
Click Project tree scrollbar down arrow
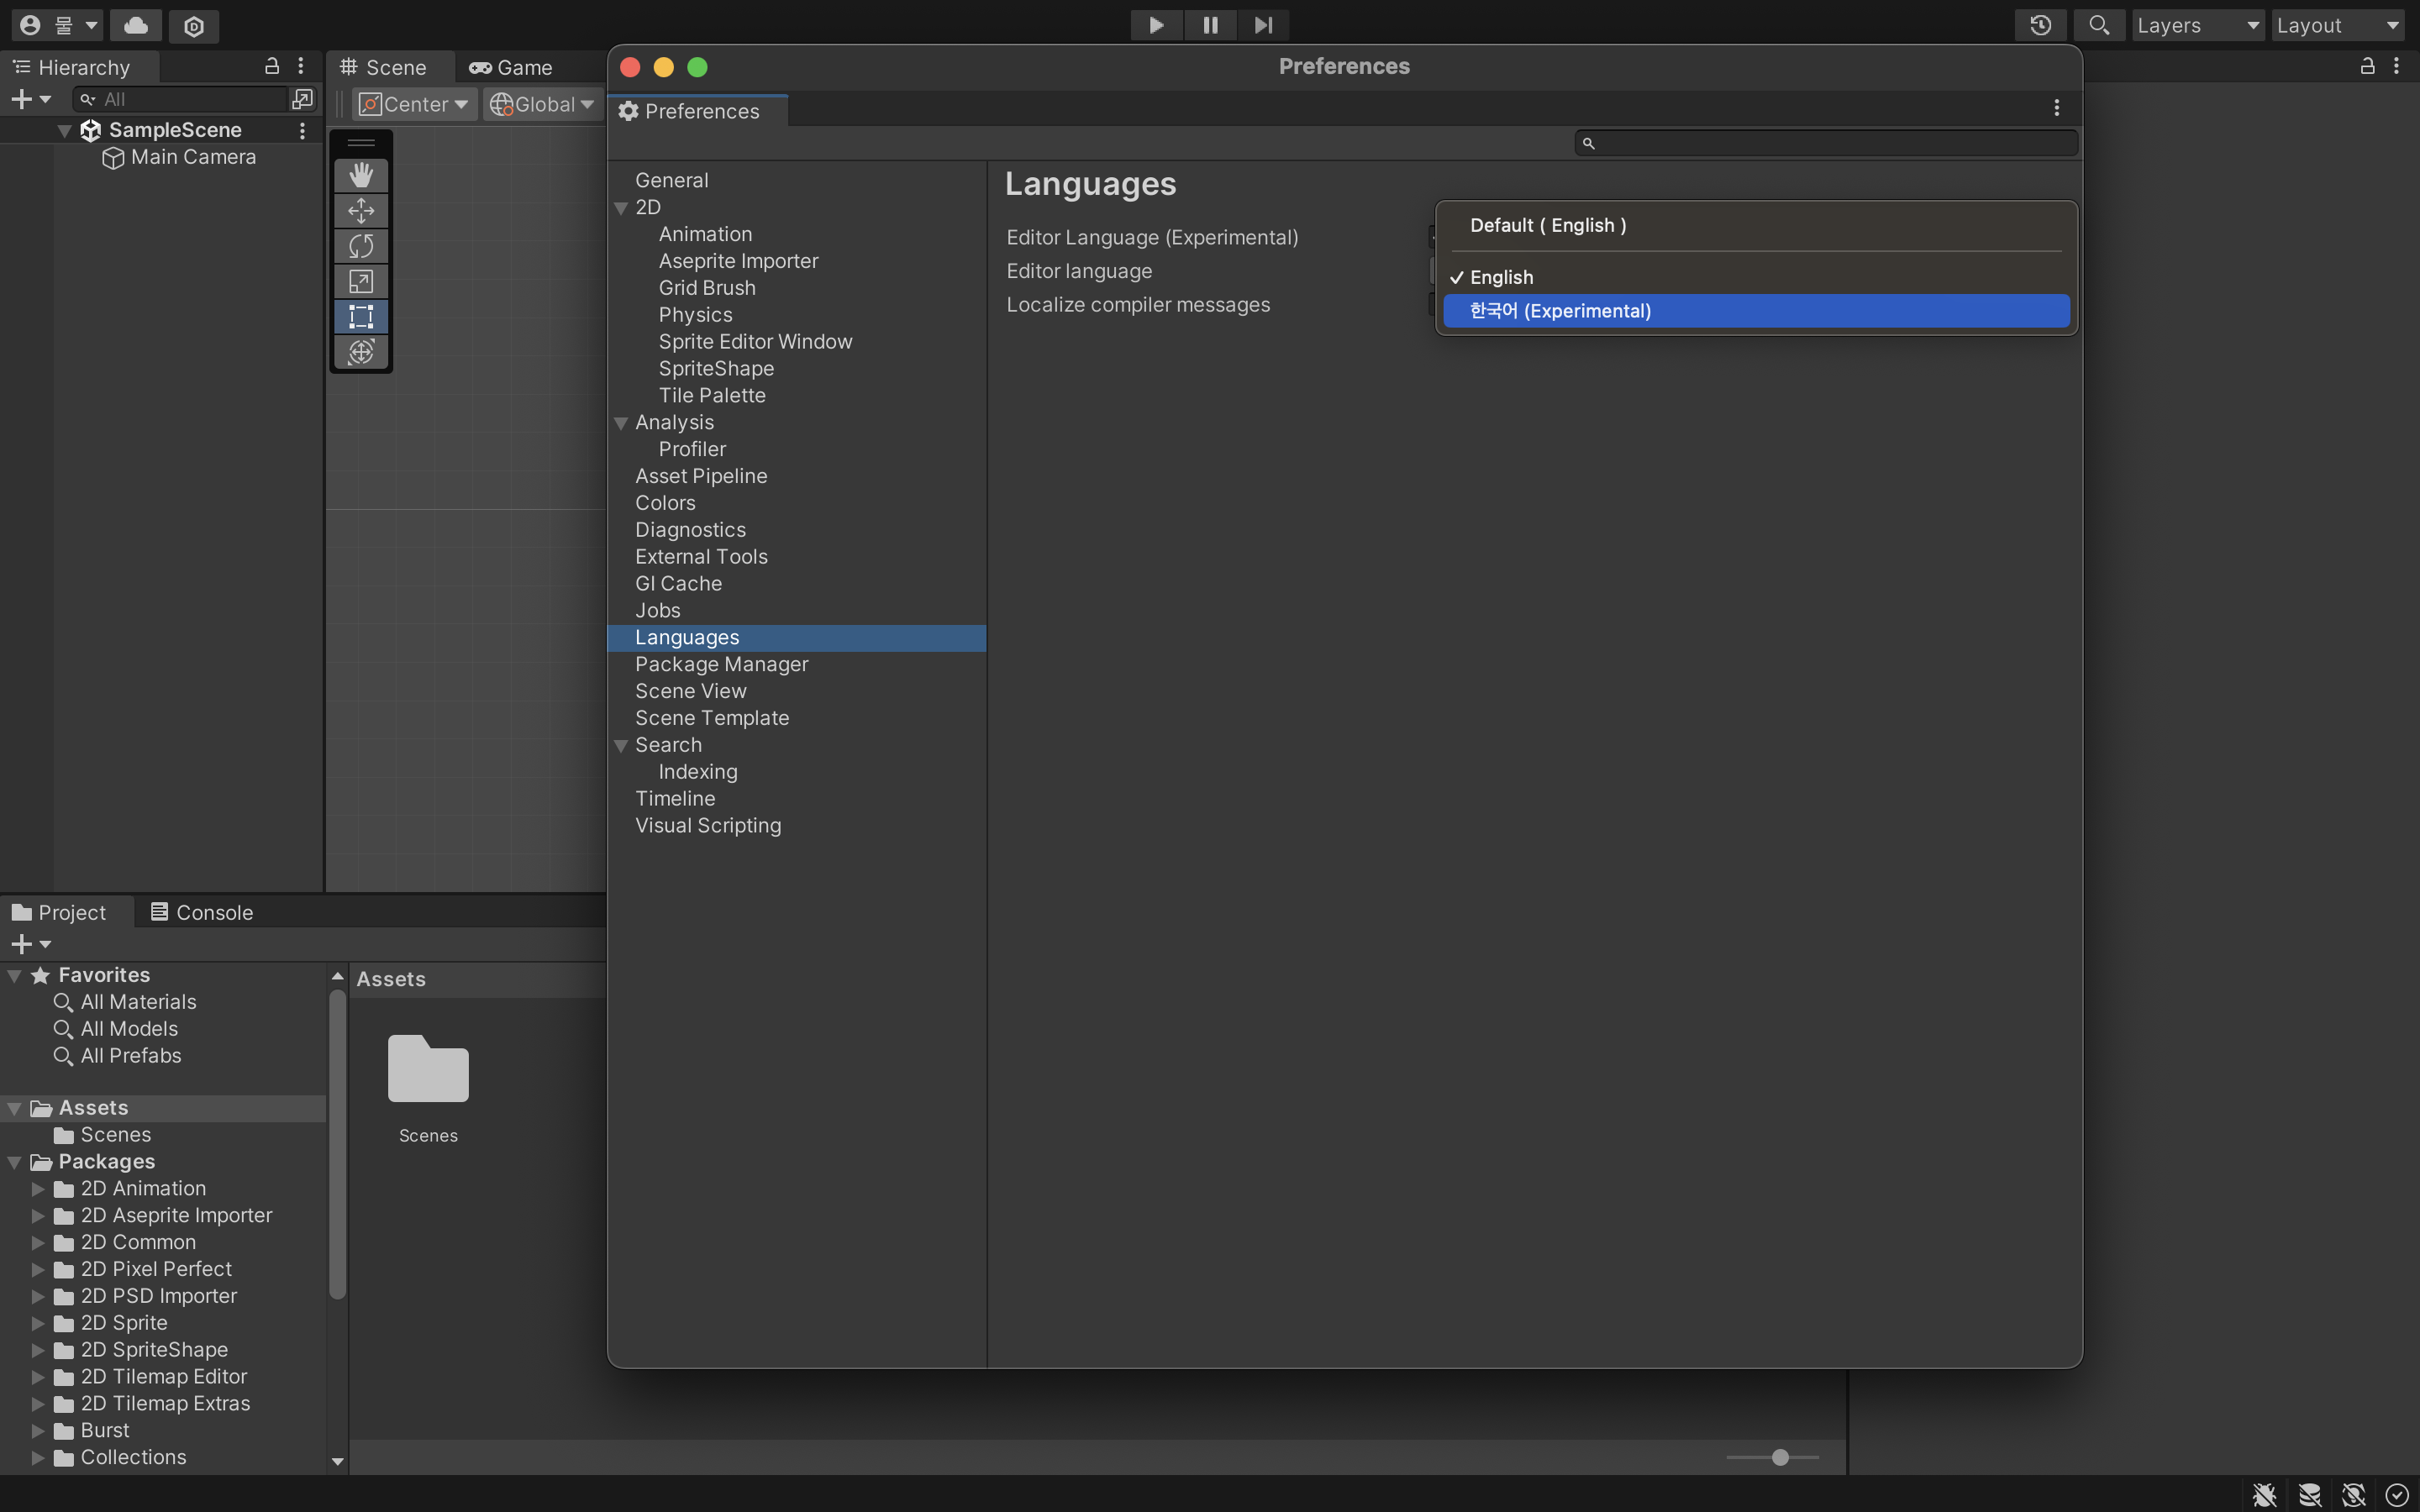(x=337, y=1461)
